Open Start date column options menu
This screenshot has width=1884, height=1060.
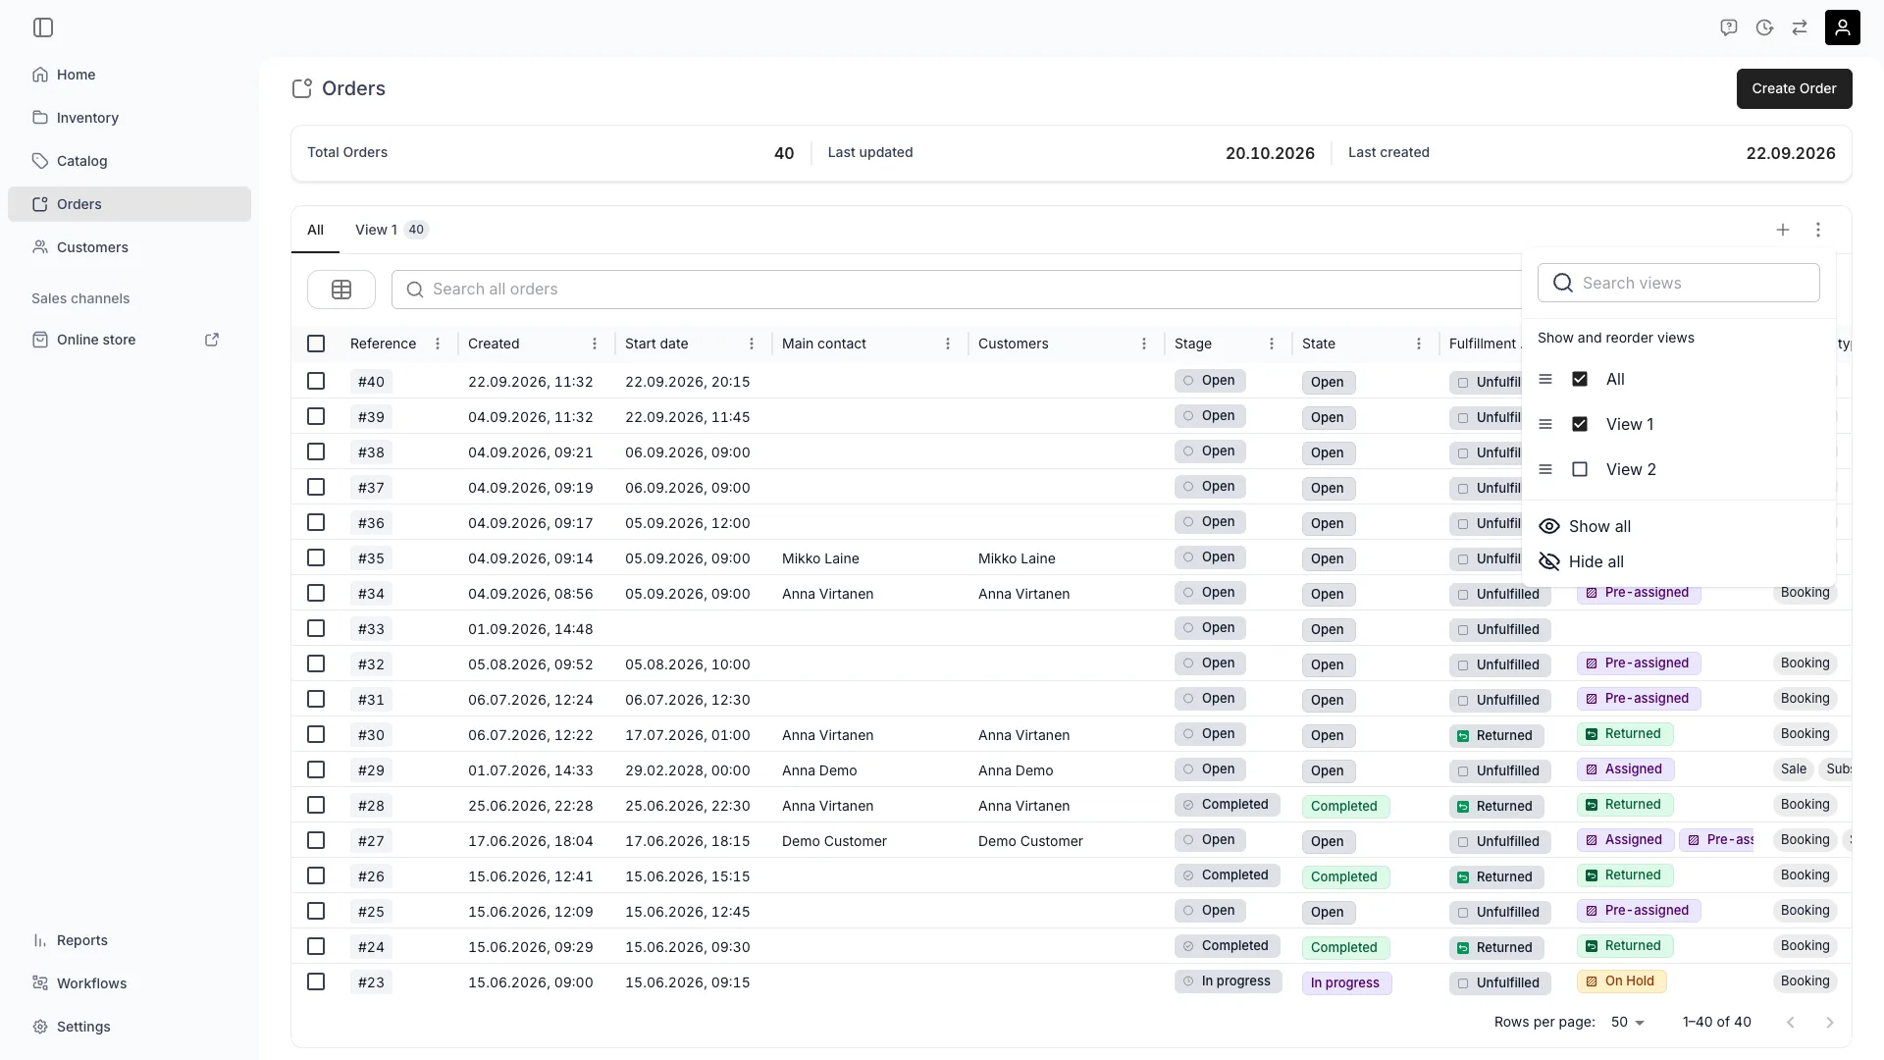click(752, 344)
